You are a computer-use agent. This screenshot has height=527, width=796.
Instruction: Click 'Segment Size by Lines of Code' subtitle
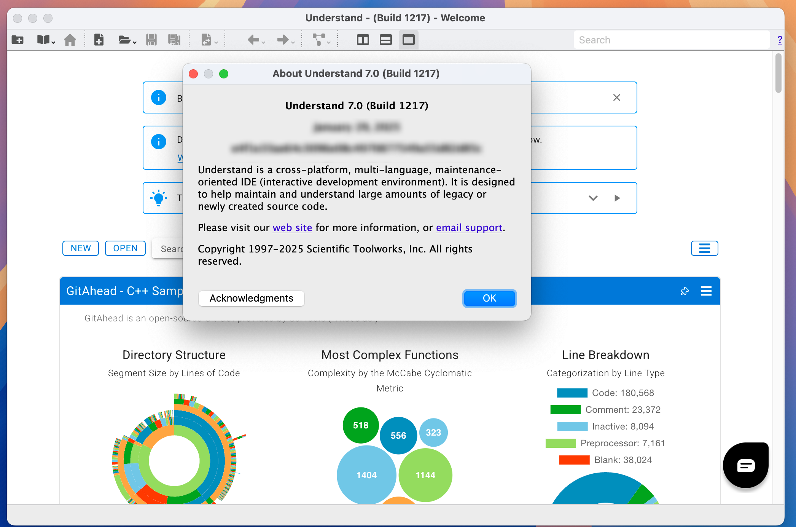pos(174,373)
